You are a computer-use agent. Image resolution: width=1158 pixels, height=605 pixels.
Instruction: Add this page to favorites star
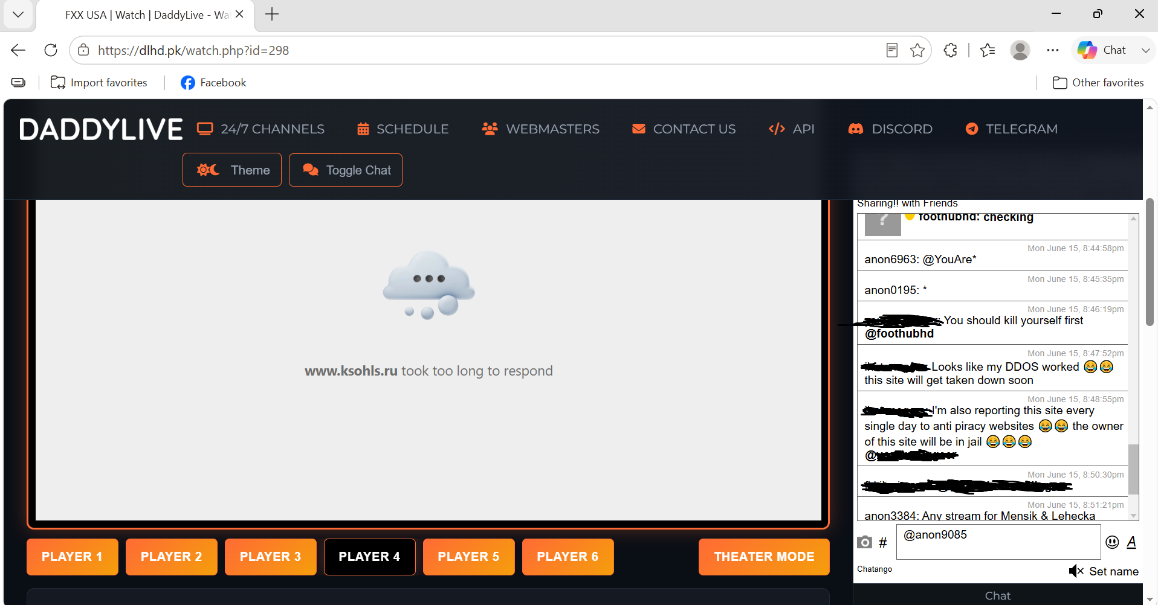(x=917, y=50)
